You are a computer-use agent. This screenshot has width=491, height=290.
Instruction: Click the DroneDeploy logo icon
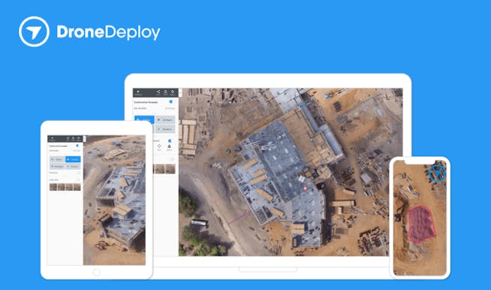tap(34, 32)
